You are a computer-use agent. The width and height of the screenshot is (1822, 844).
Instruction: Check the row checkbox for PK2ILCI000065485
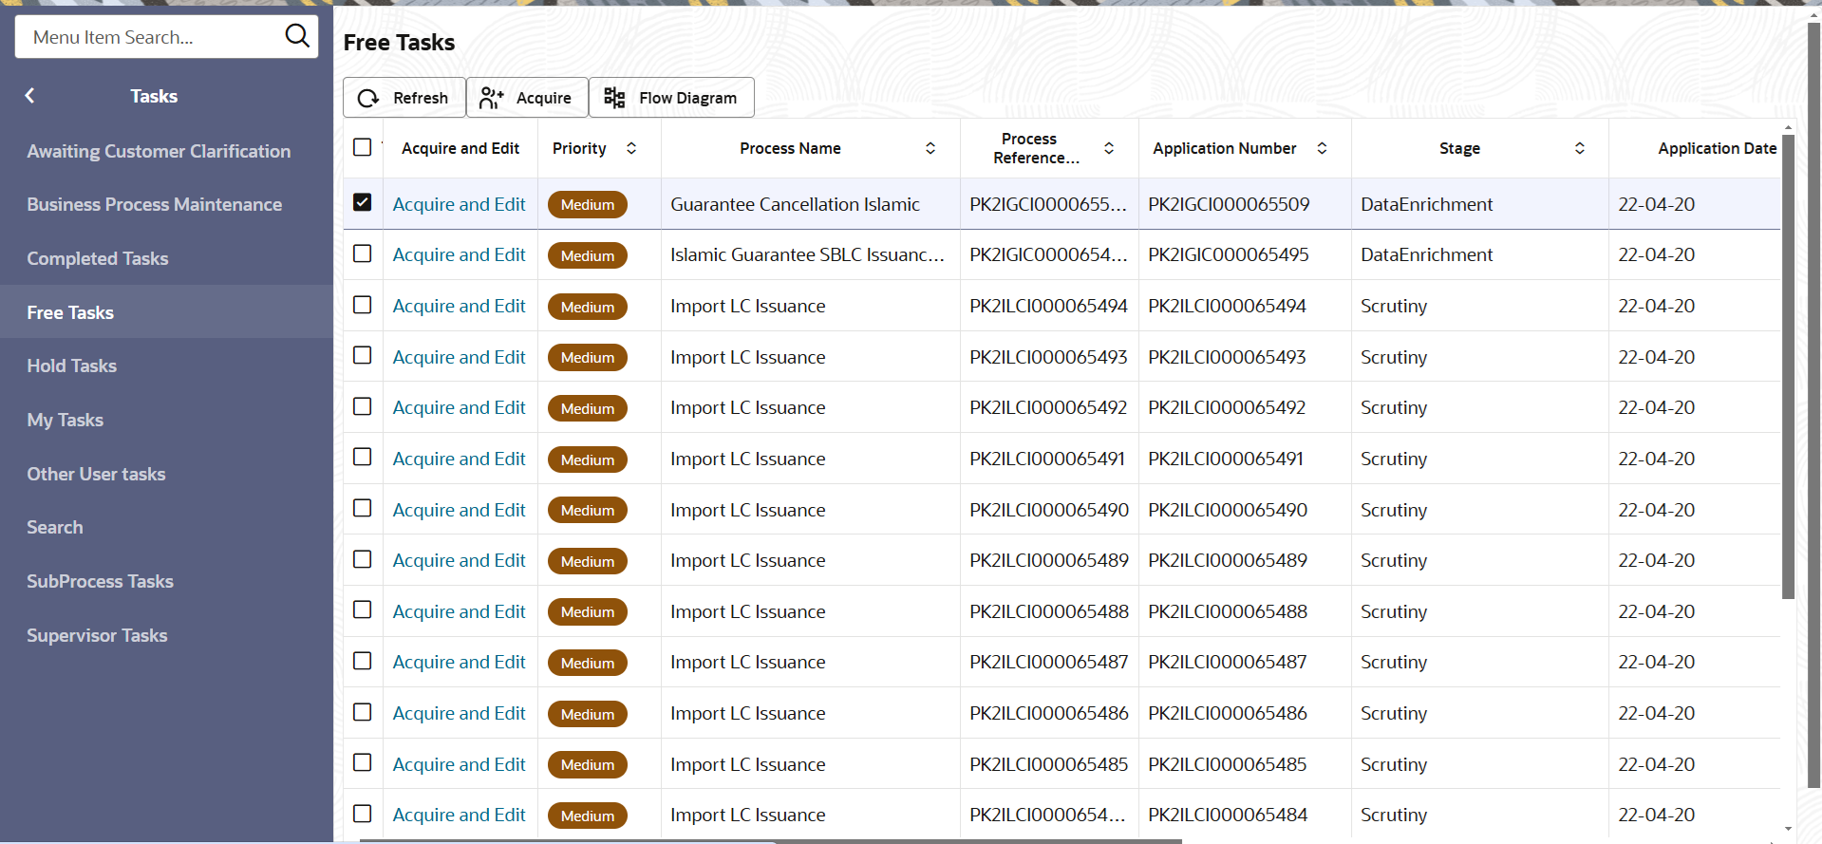coord(362,762)
